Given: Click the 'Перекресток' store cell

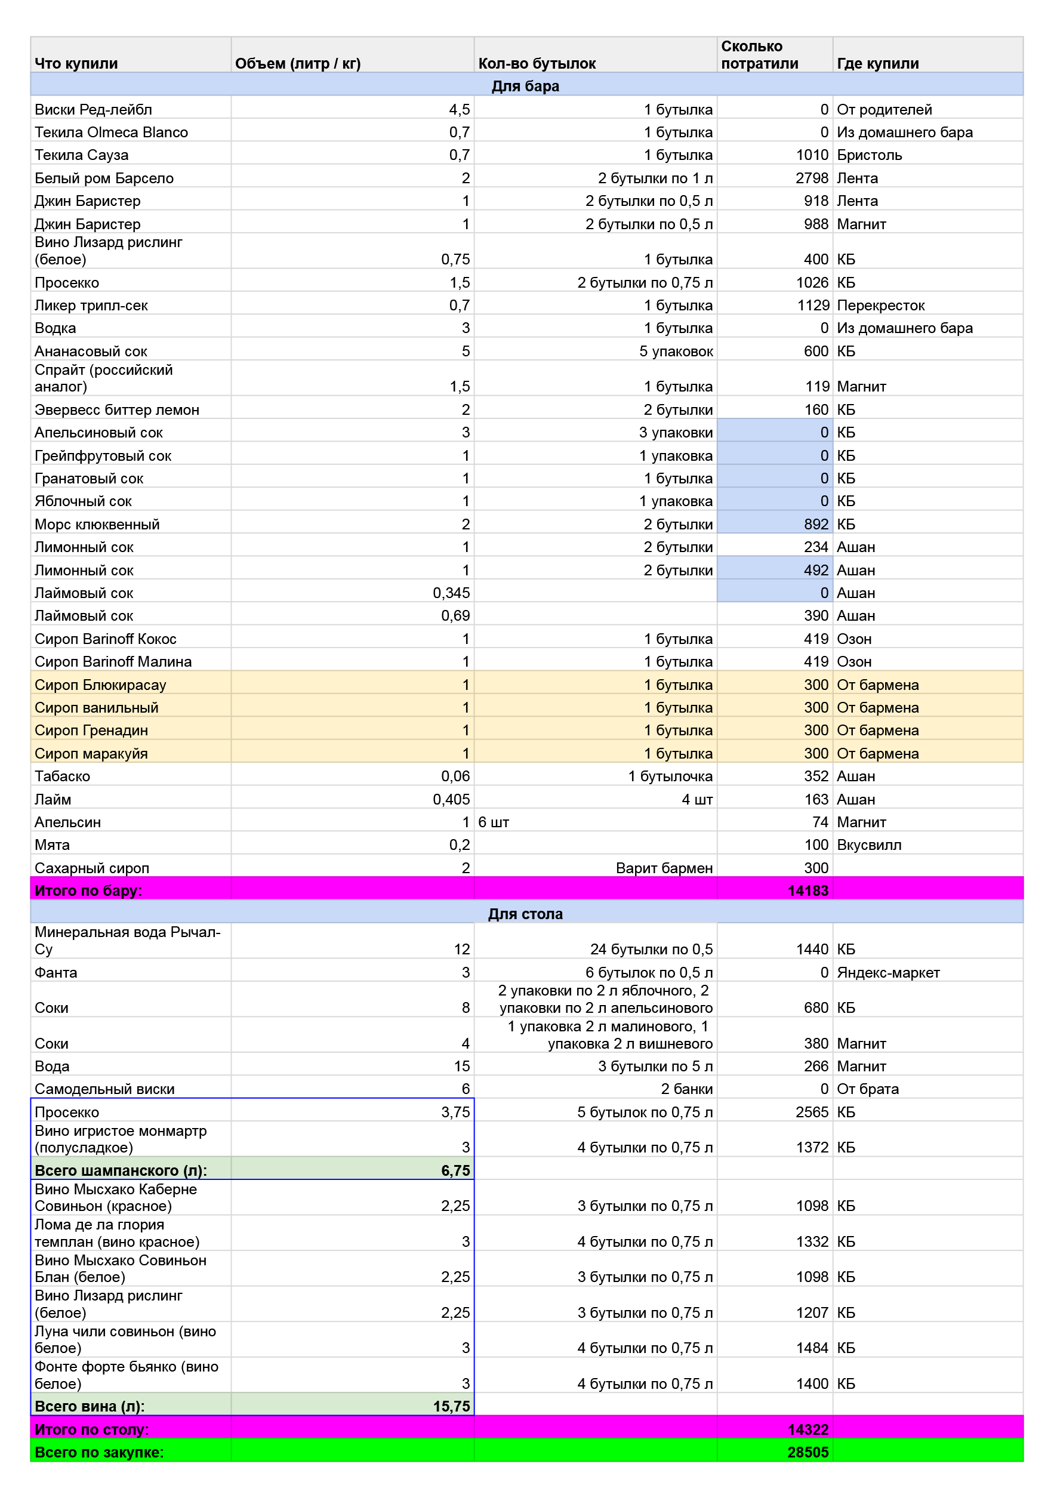Looking at the screenshot, I should click(927, 304).
